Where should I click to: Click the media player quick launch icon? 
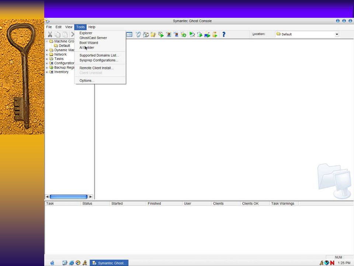(78, 263)
